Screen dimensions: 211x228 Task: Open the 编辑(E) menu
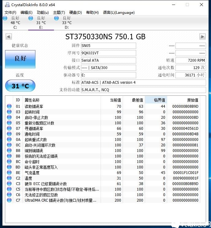click(x=26, y=13)
